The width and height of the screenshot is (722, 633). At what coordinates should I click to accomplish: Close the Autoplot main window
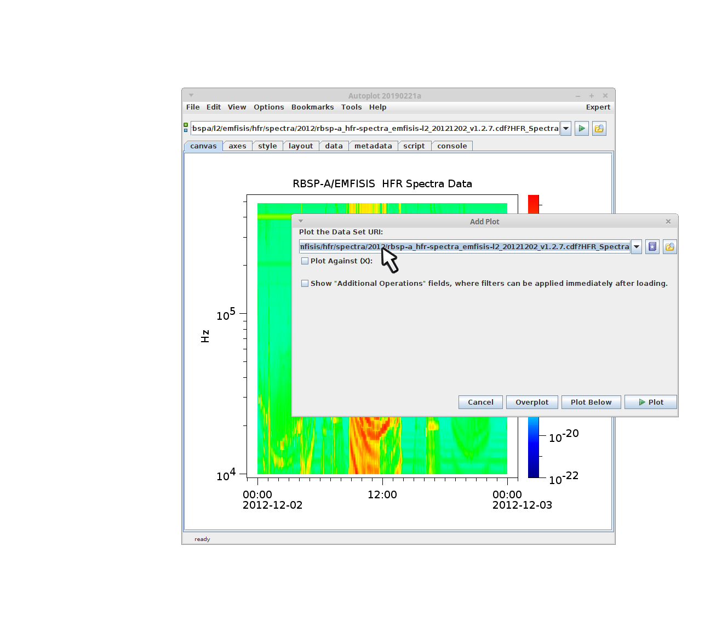tap(605, 96)
